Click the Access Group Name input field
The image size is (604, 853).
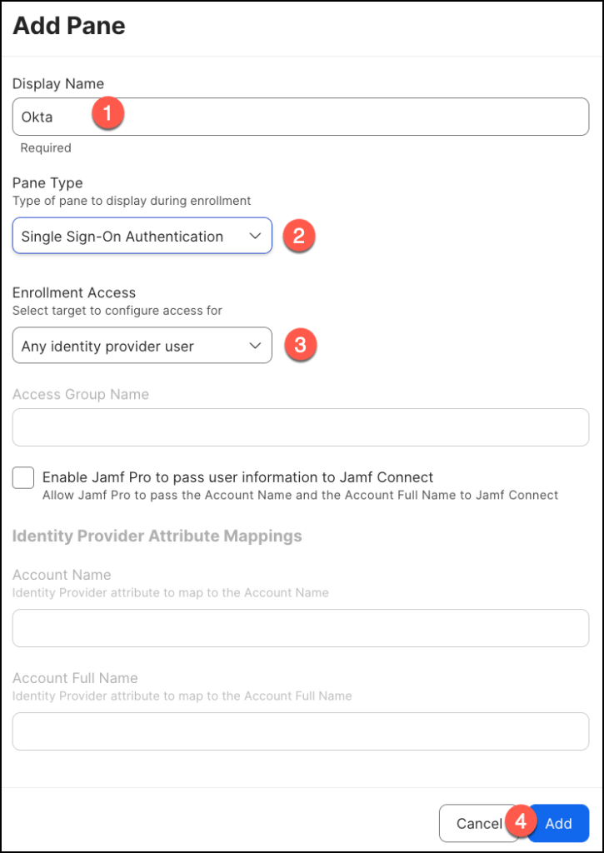click(300, 427)
